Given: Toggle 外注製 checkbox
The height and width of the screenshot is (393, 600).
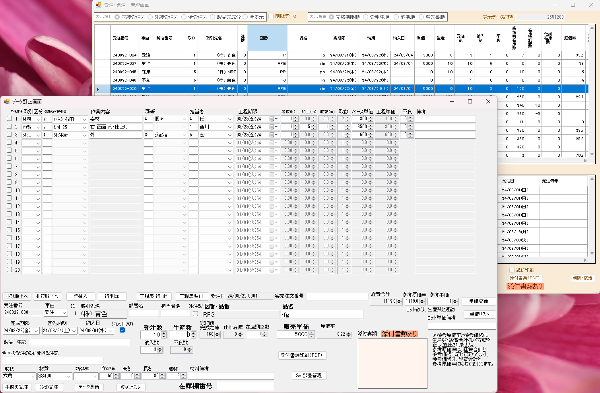Looking at the screenshot, I should [x=195, y=314].
